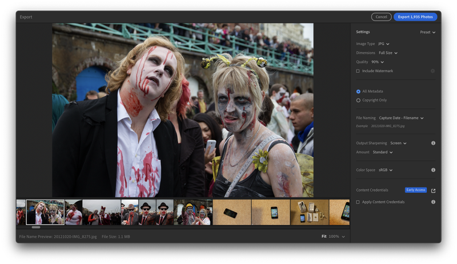Select the upright iPhone thumbnail in filmstrip
This screenshot has width=457, height=264.
tap(271, 212)
